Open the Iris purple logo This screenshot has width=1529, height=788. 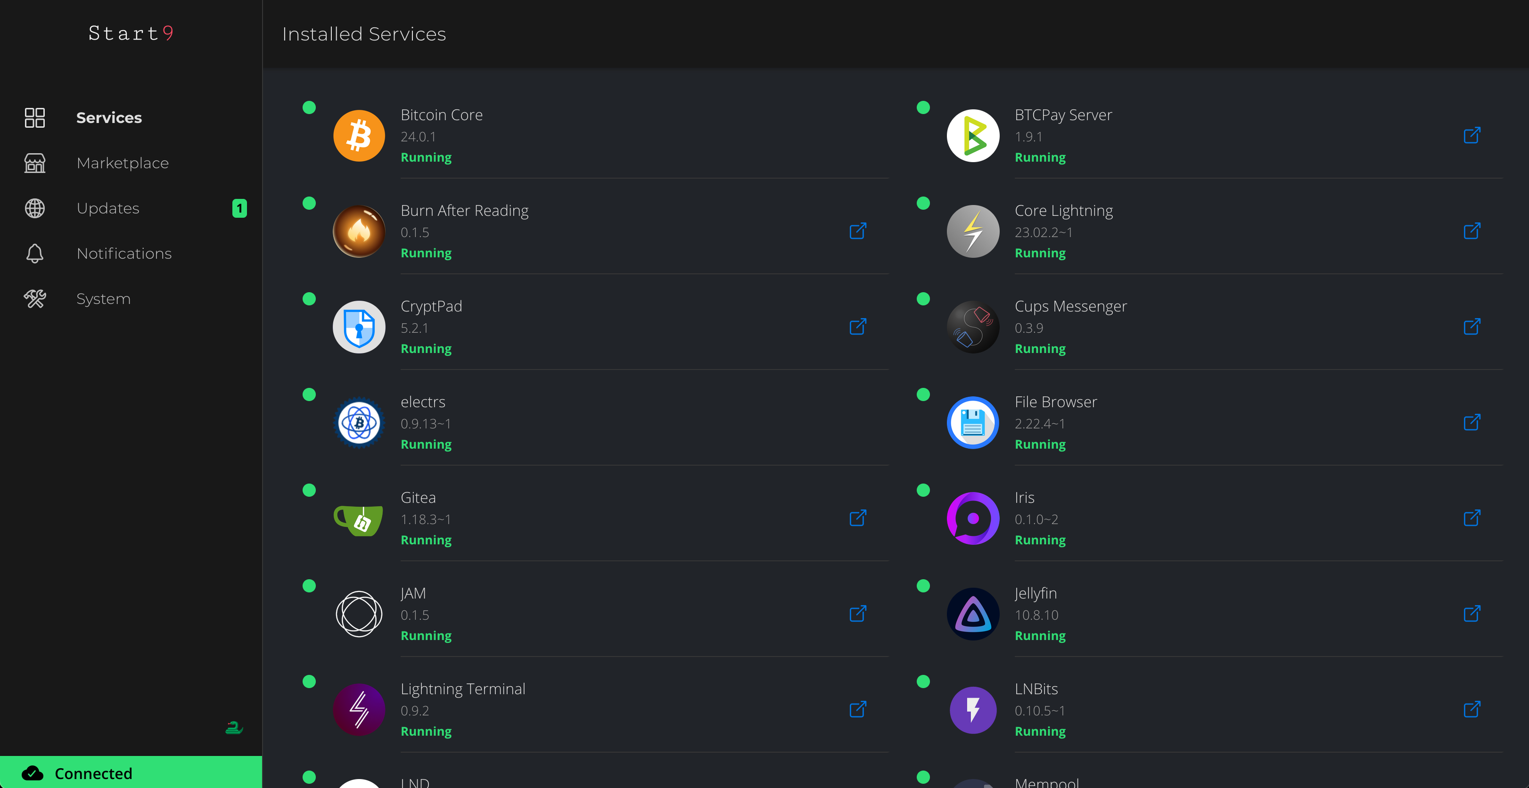click(x=973, y=518)
